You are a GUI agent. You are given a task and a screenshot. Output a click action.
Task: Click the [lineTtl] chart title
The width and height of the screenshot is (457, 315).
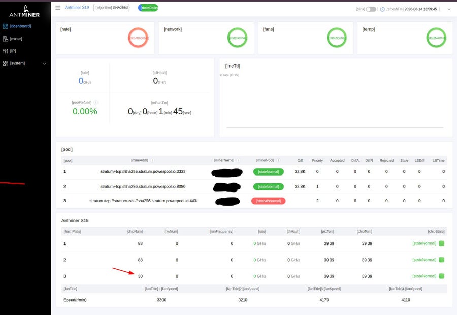233,66
